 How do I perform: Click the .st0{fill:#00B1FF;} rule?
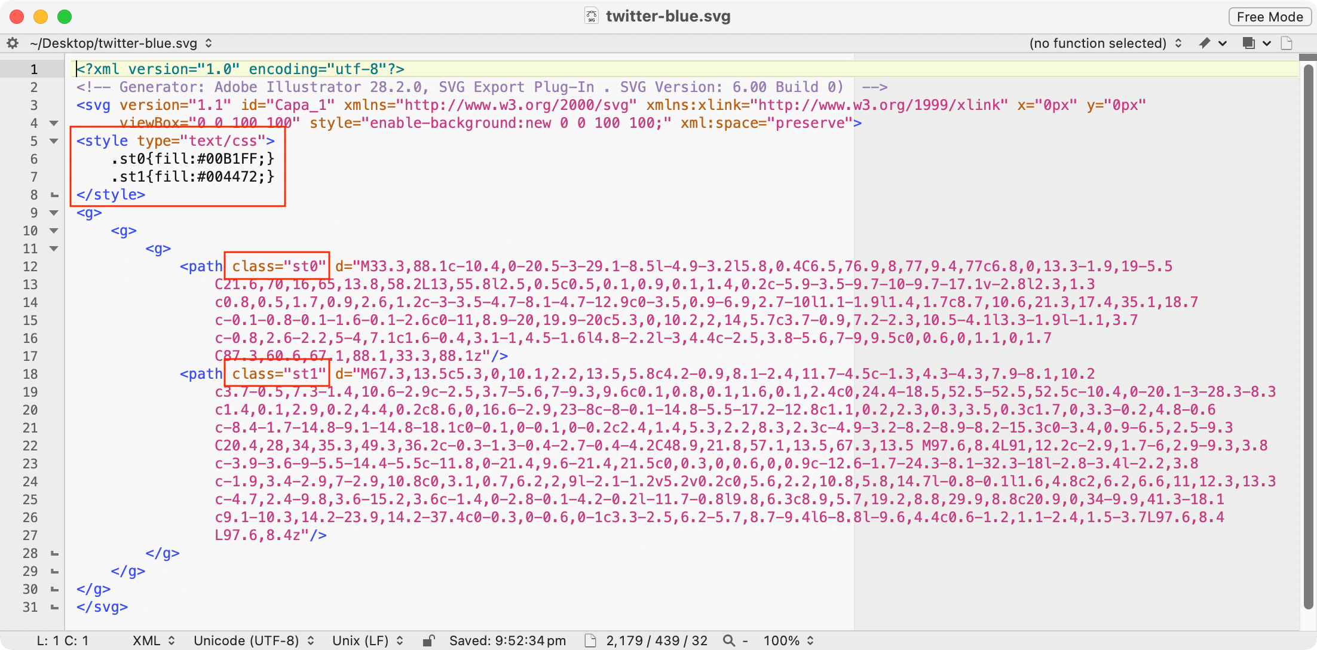[192, 159]
